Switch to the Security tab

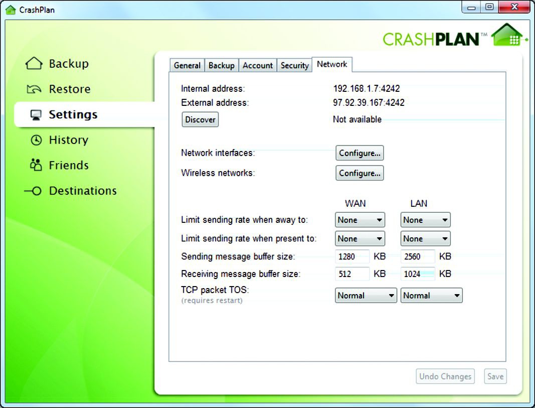(294, 66)
